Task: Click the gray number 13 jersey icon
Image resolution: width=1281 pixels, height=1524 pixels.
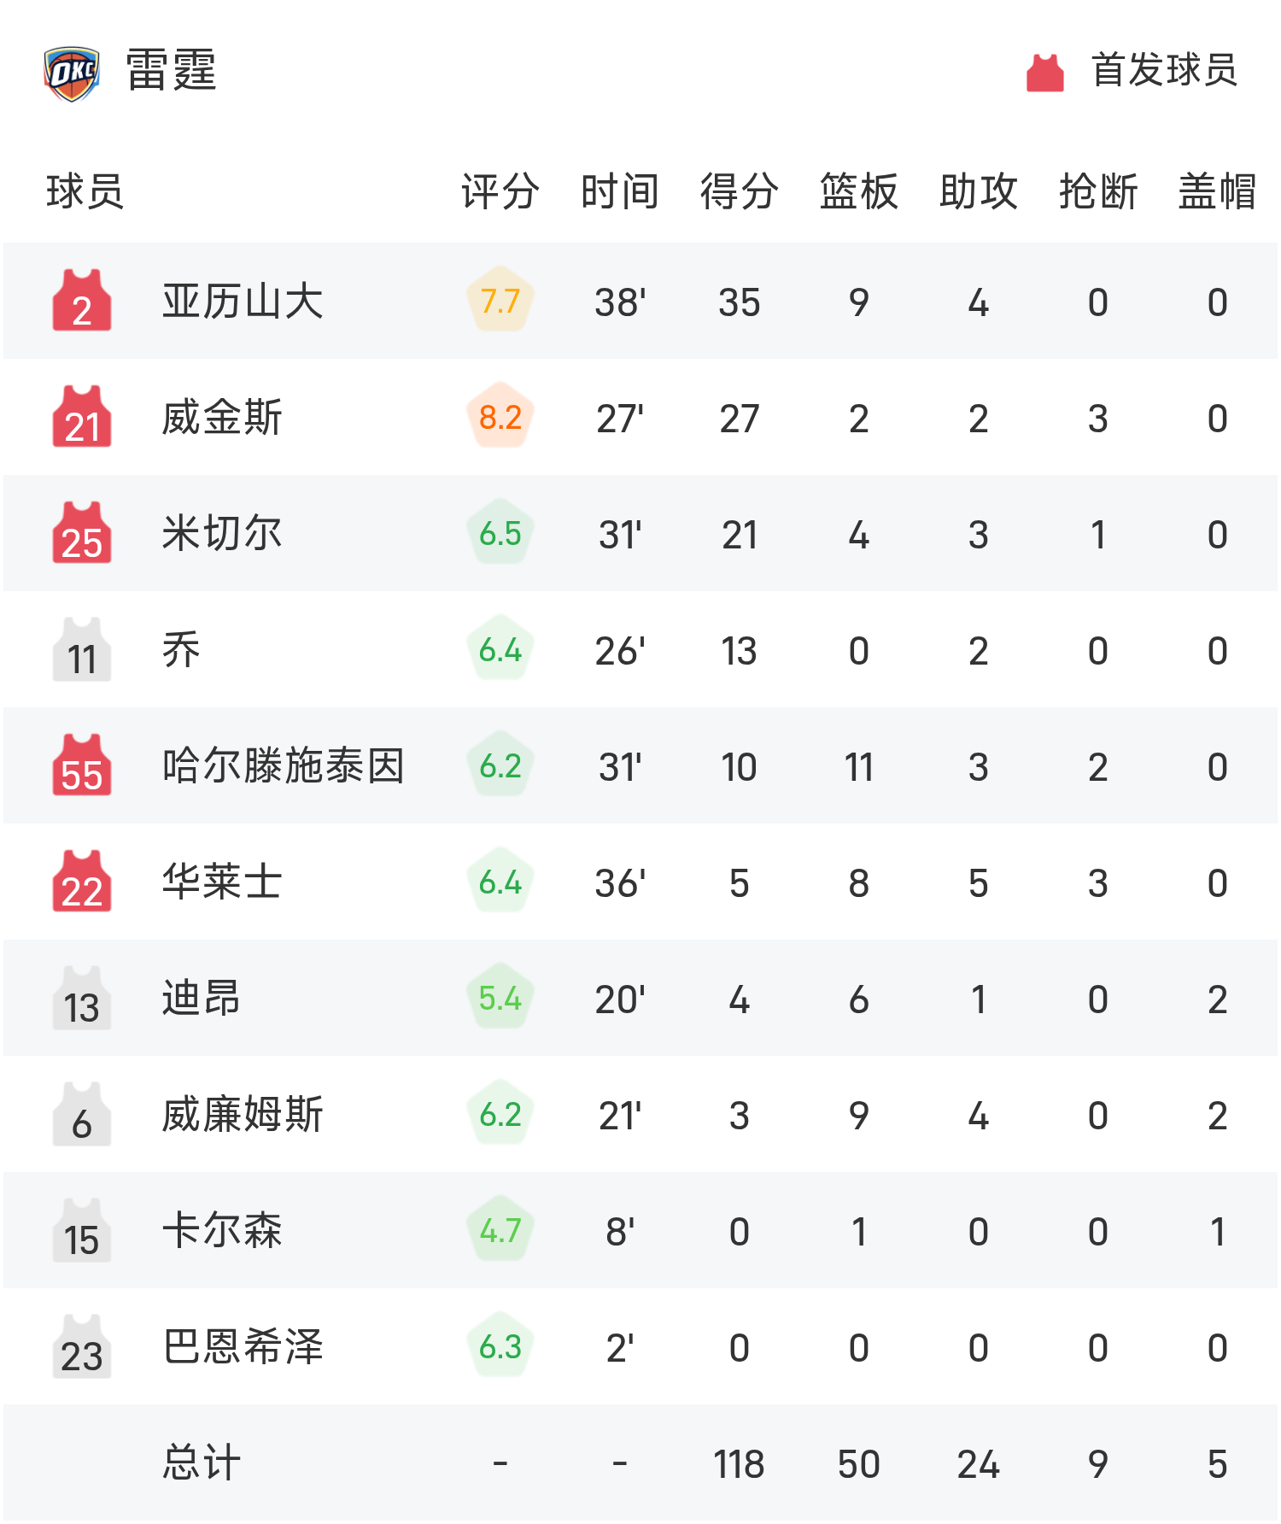Action: coord(82,998)
